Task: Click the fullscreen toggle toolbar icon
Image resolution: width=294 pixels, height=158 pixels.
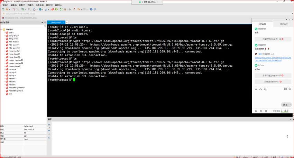Action: [x=61, y=9]
